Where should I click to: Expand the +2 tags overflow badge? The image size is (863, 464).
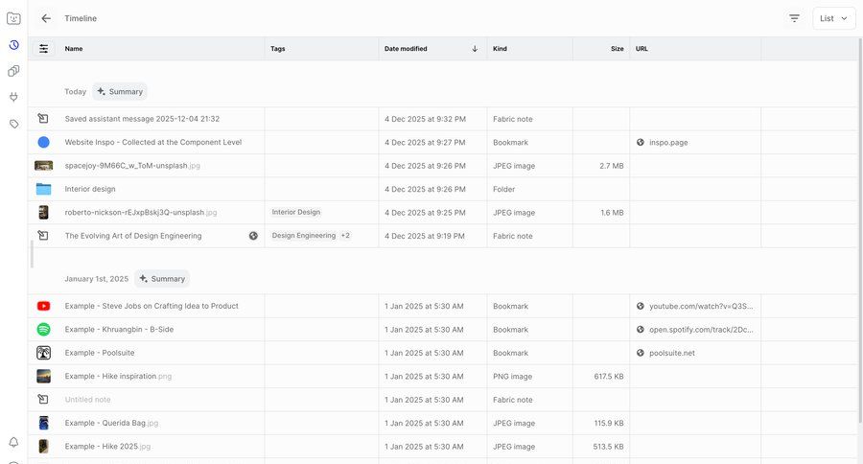[x=345, y=235]
